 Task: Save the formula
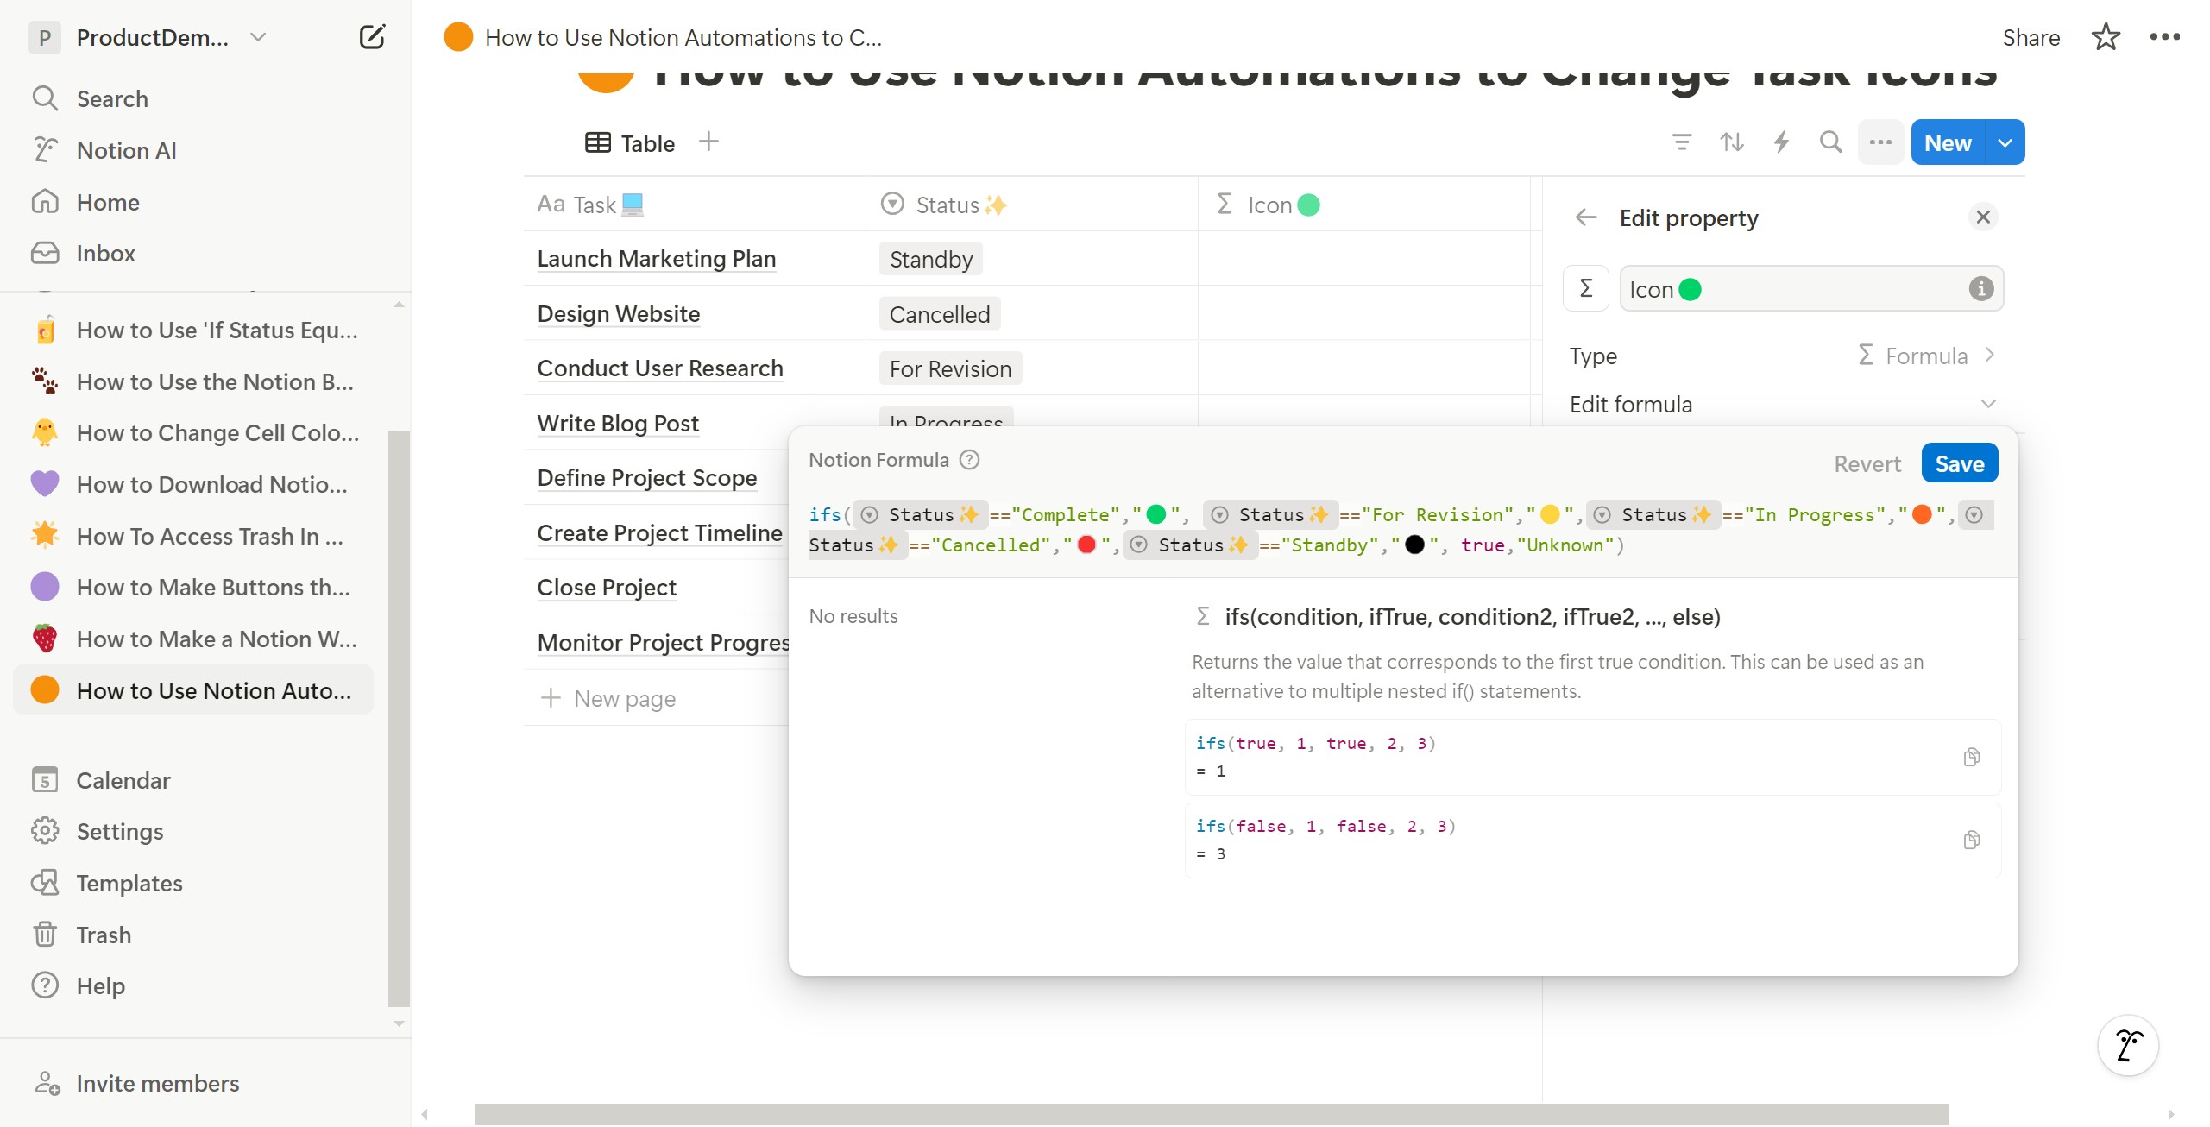point(1960,464)
